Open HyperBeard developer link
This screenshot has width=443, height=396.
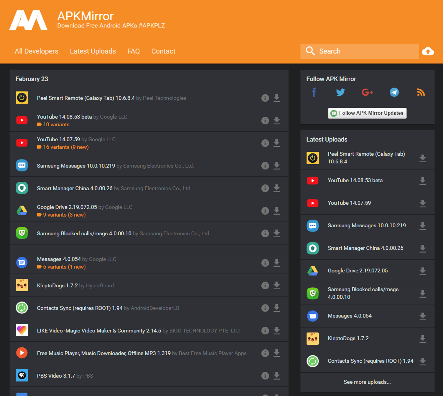[100, 285]
